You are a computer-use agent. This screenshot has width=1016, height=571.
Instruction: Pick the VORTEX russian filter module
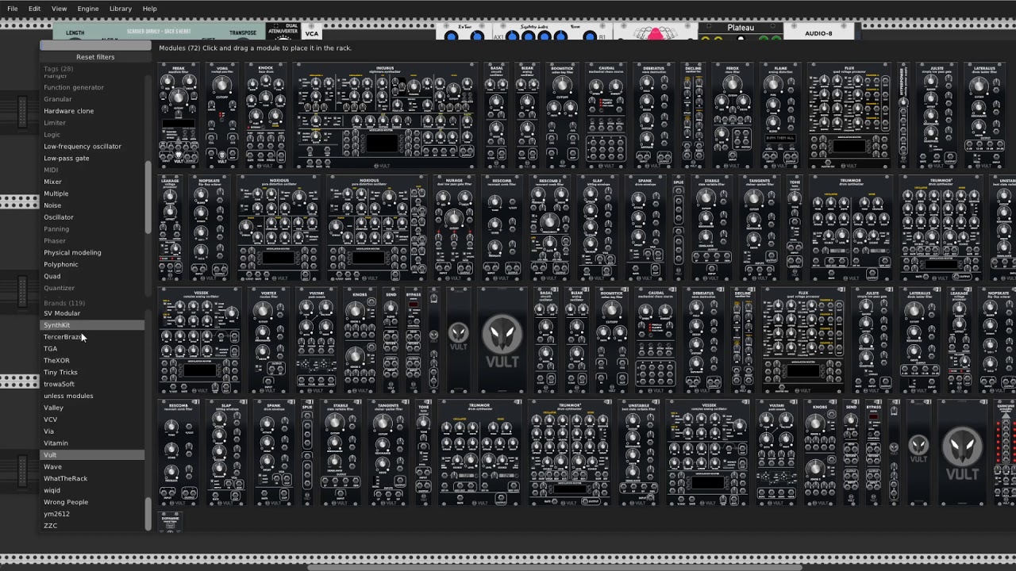pos(268,341)
